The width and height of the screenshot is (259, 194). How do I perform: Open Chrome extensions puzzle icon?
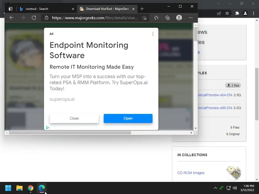coord(237,13)
